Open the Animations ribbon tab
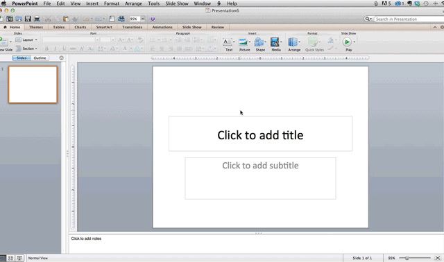Viewport: 444px width, 262px height. click(162, 27)
